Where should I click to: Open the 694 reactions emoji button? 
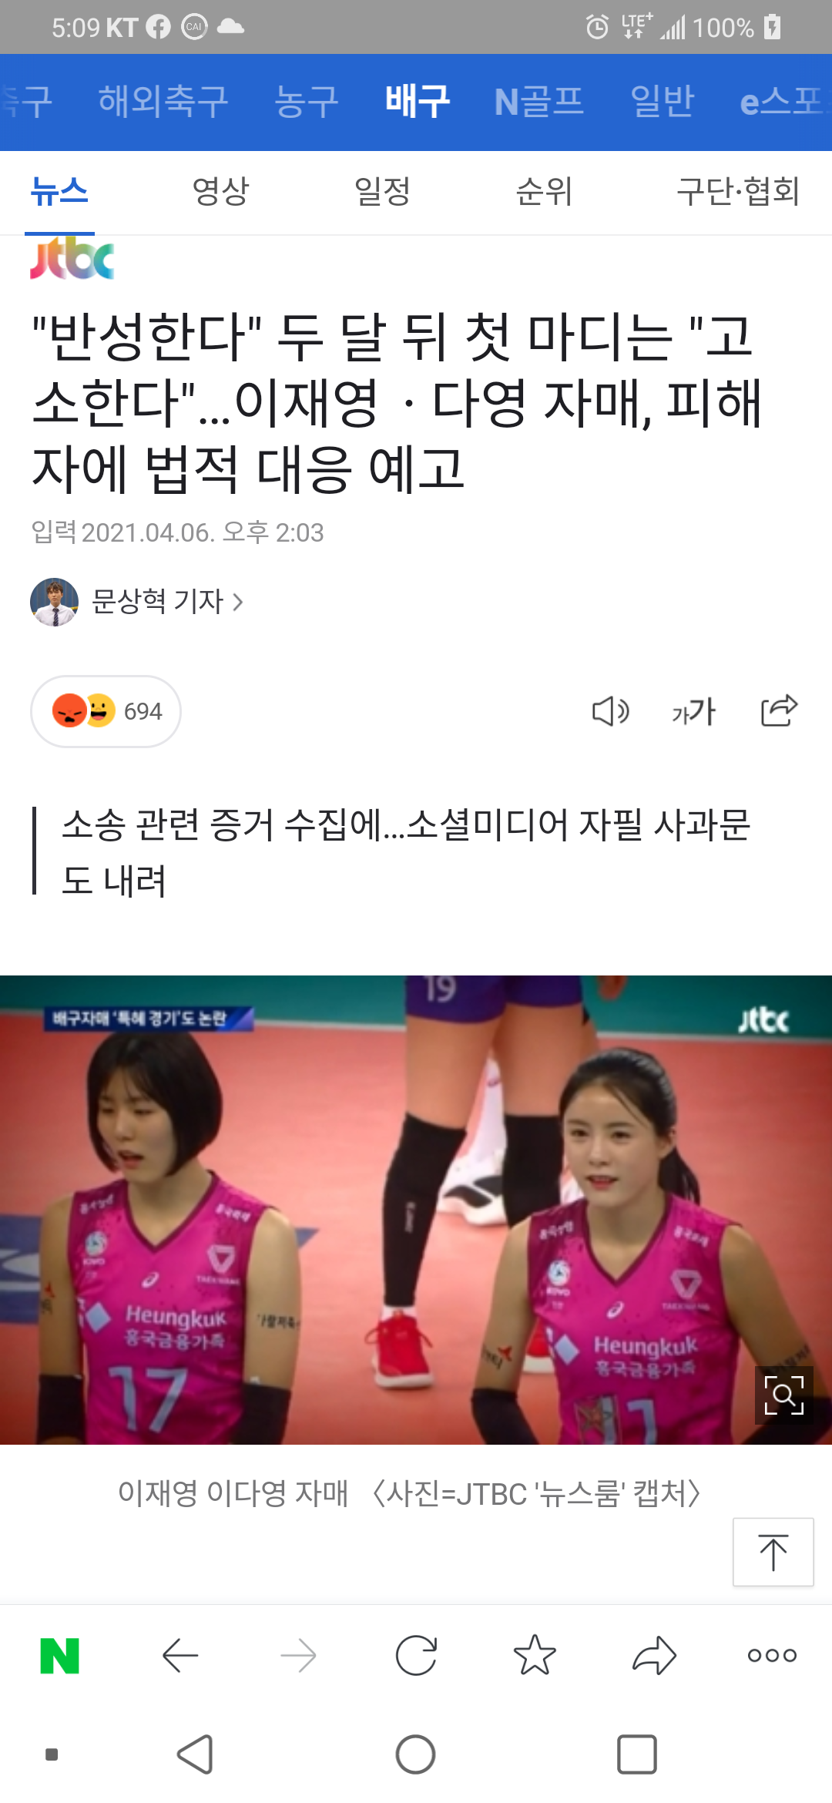point(106,711)
